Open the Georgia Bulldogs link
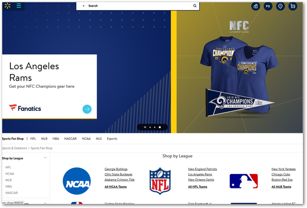This screenshot has width=307, height=208. 116,169
